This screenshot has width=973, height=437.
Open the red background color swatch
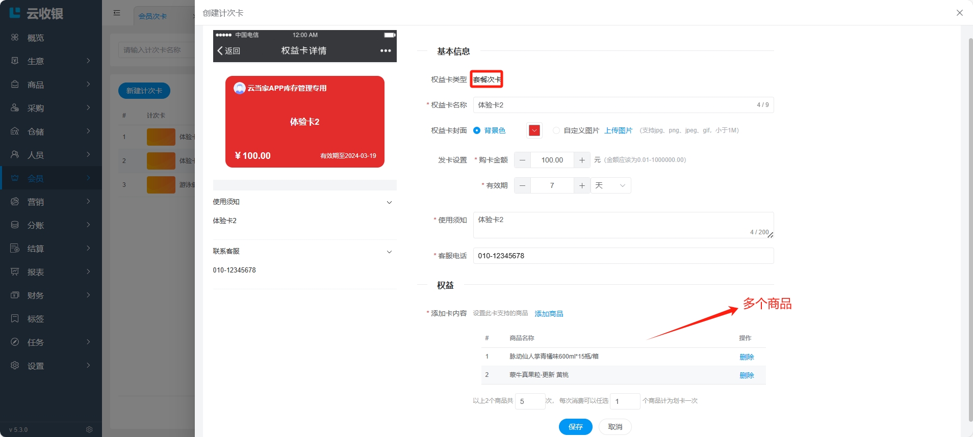[x=534, y=130]
